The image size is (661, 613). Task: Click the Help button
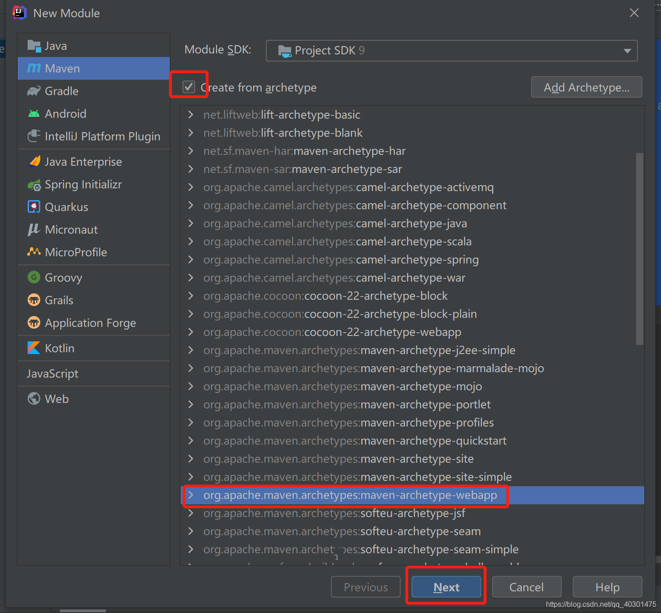pos(607,587)
